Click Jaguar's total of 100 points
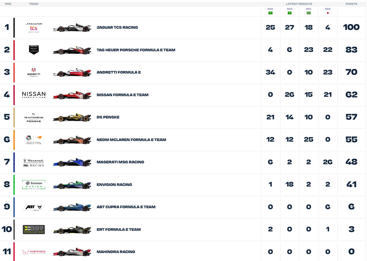Image resolution: width=367 pixels, height=261 pixels. (351, 27)
